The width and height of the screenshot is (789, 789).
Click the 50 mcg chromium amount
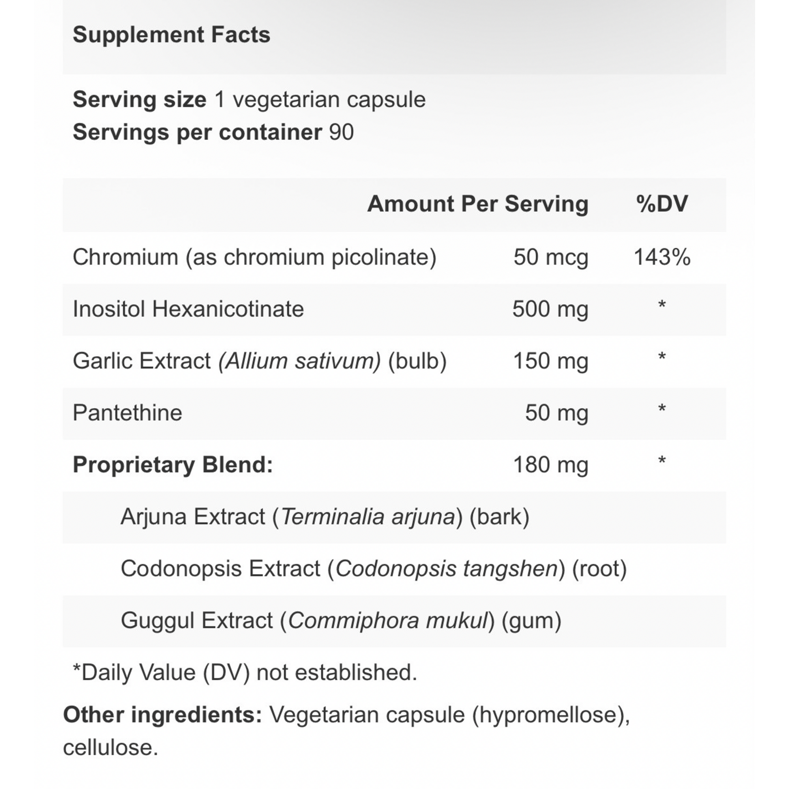pyautogui.click(x=550, y=258)
